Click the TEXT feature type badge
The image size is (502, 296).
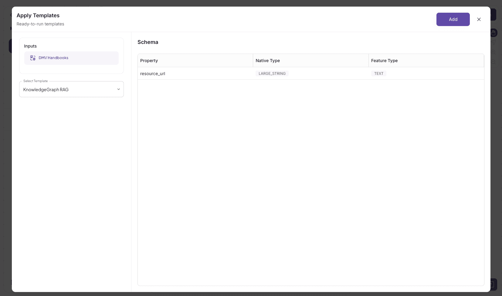click(378, 73)
